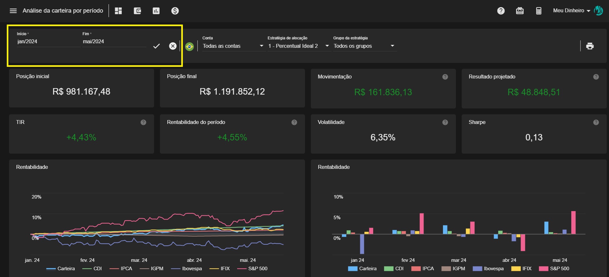Image resolution: width=609 pixels, height=277 pixels.
Task: Clear the selected period with X button
Action: 173,46
